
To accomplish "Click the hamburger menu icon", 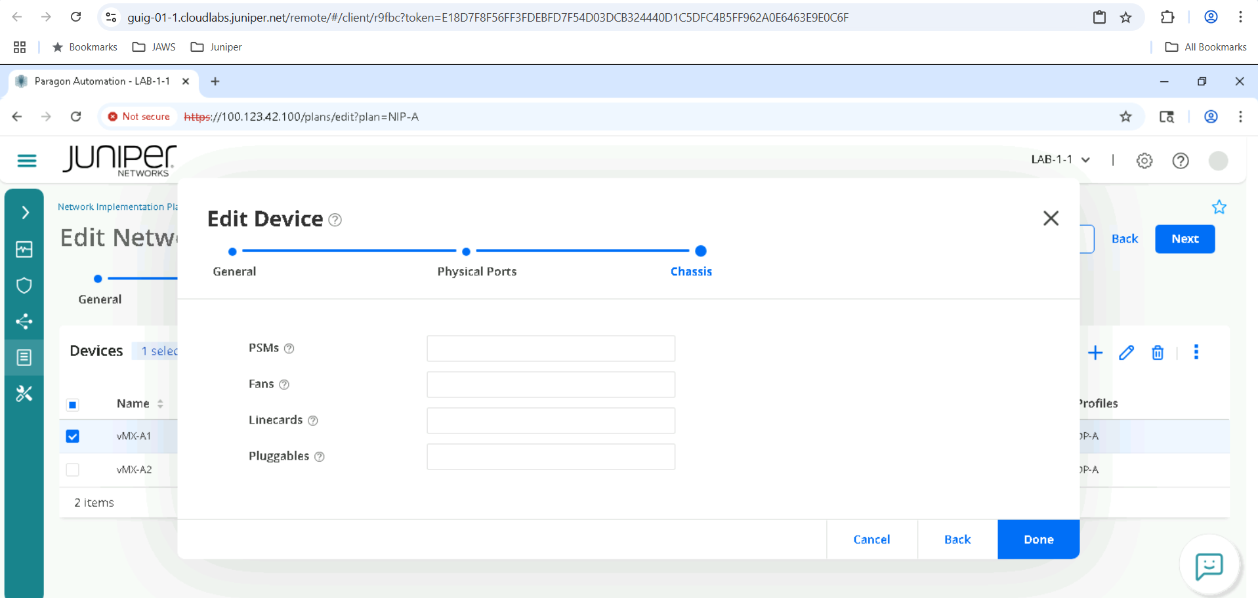I will [27, 161].
